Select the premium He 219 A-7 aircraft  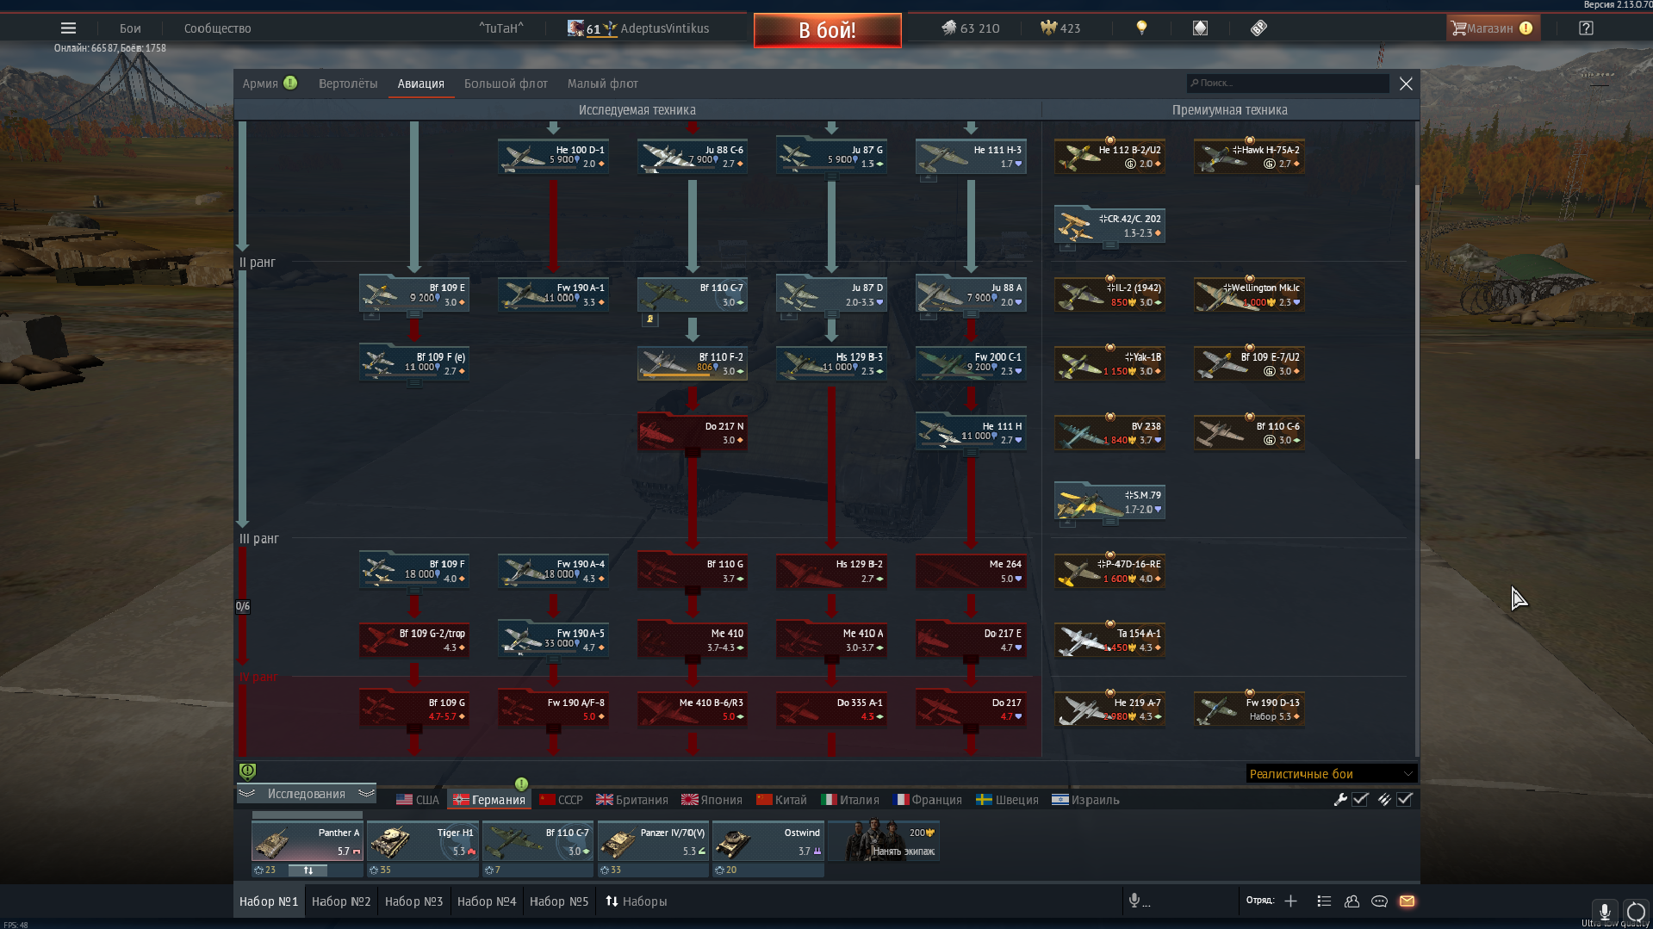pos(1110,709)
